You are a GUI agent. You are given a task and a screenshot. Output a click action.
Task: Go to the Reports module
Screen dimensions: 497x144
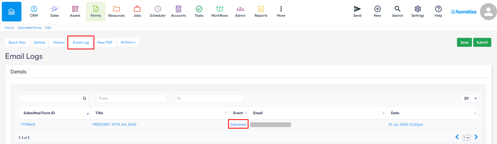coord(261,12)
